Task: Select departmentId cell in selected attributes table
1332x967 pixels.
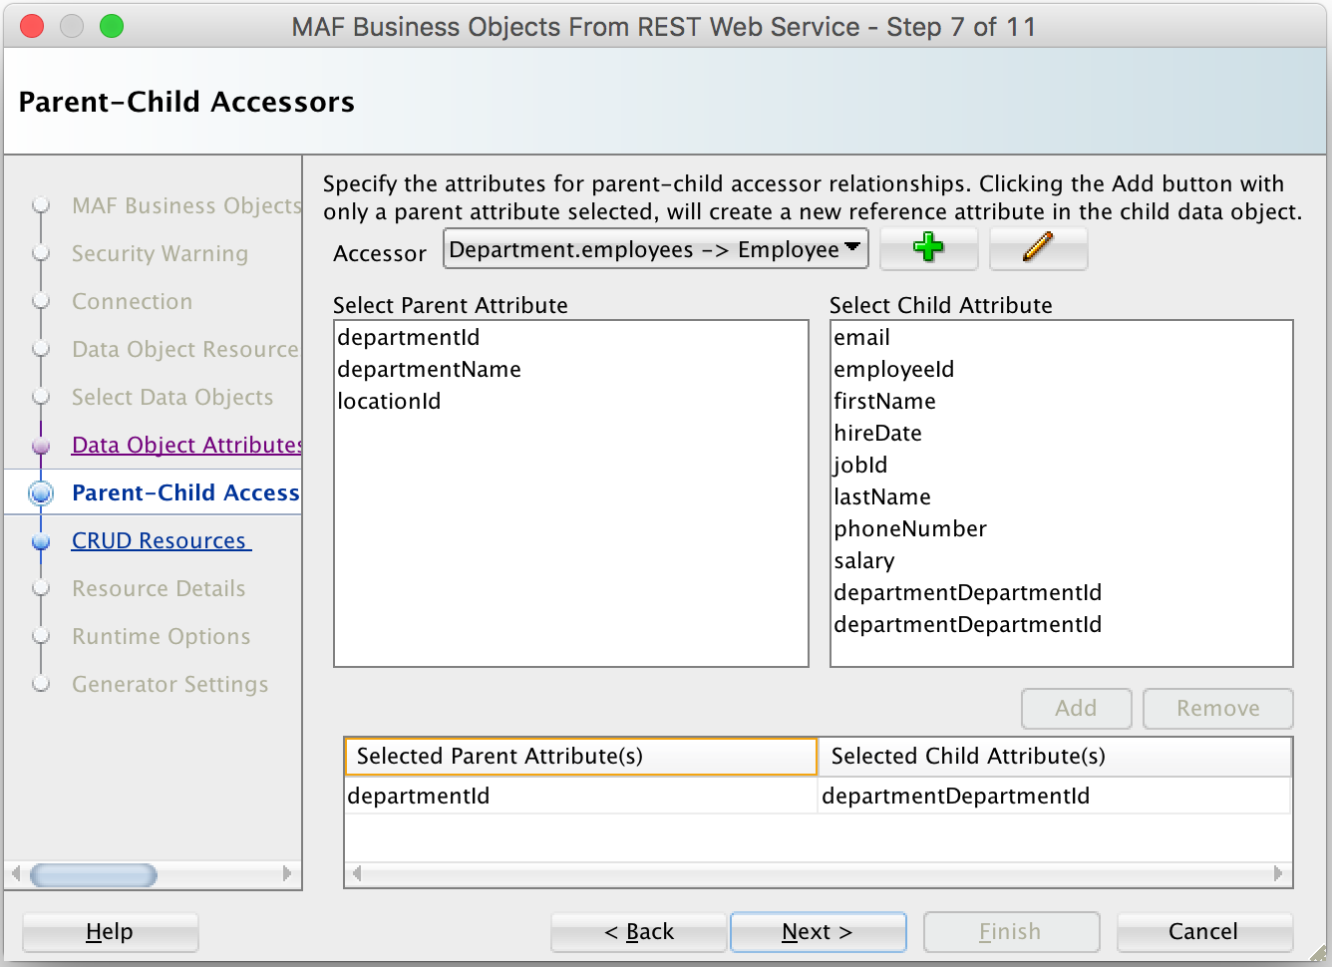Action: [x=580, y=796]
